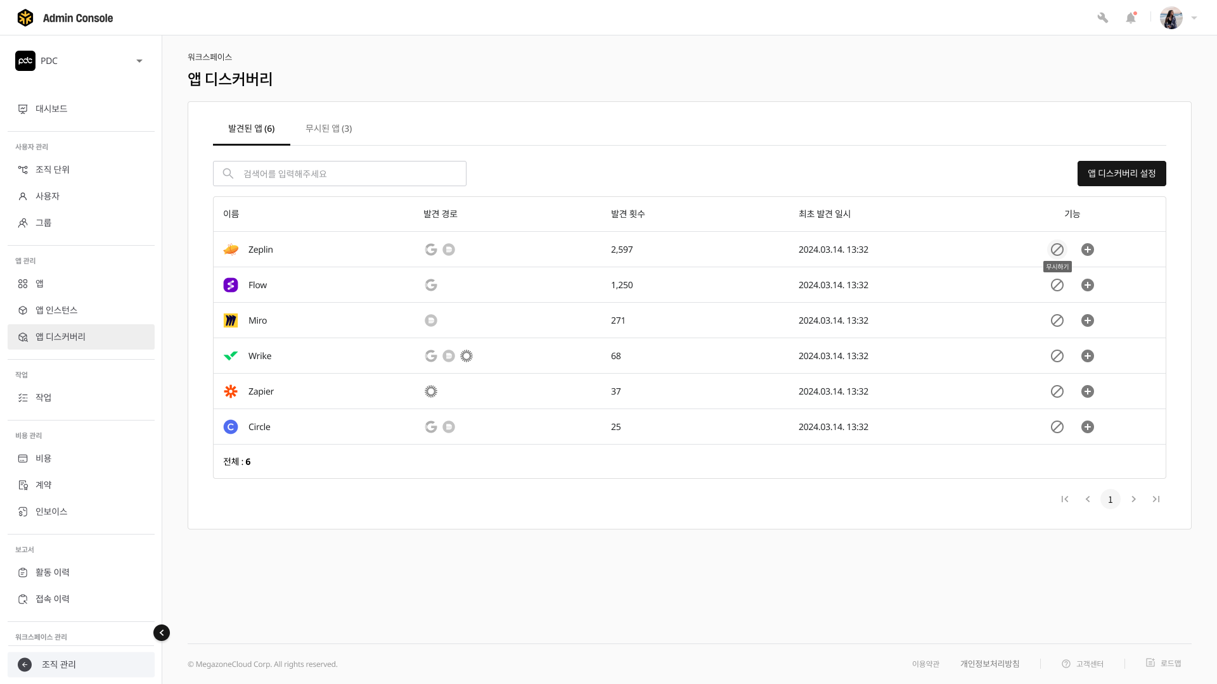Viewport: 1217px width, 684px height.
Task: Click the 이름 column header
Action: pyautogui.click(x=231, y=214)
